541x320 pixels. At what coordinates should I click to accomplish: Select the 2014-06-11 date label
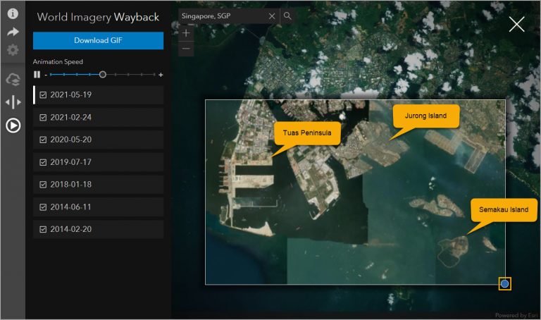tap(71, 207)
